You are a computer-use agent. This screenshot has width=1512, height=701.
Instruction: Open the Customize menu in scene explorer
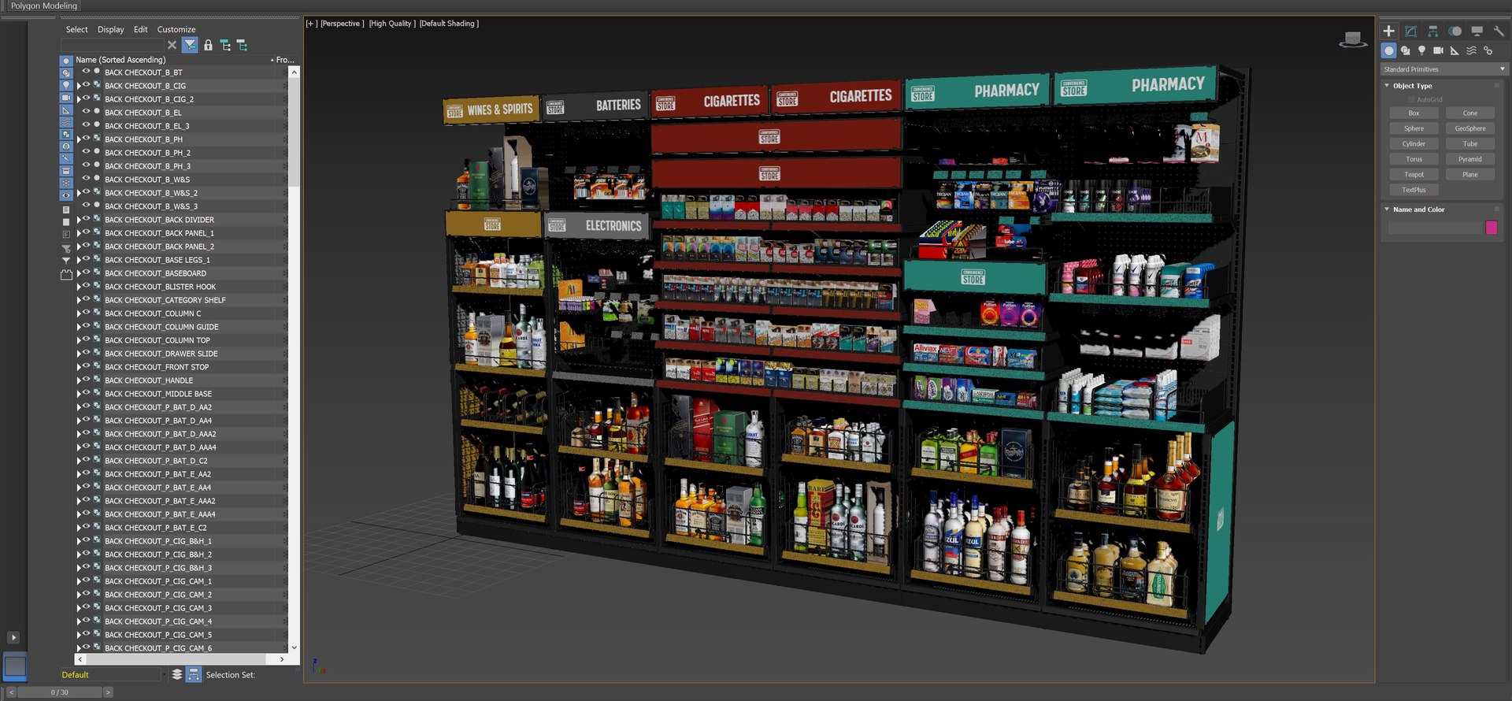point(176,29)
